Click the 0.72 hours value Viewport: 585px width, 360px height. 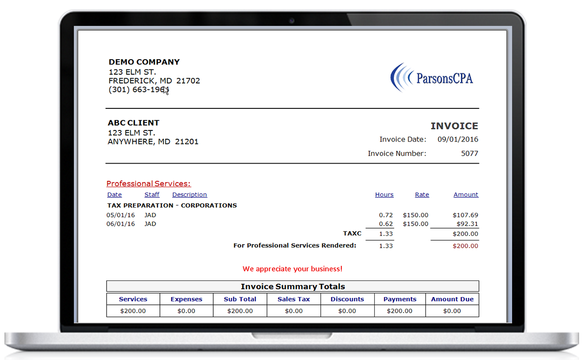(x=386, y=215)
